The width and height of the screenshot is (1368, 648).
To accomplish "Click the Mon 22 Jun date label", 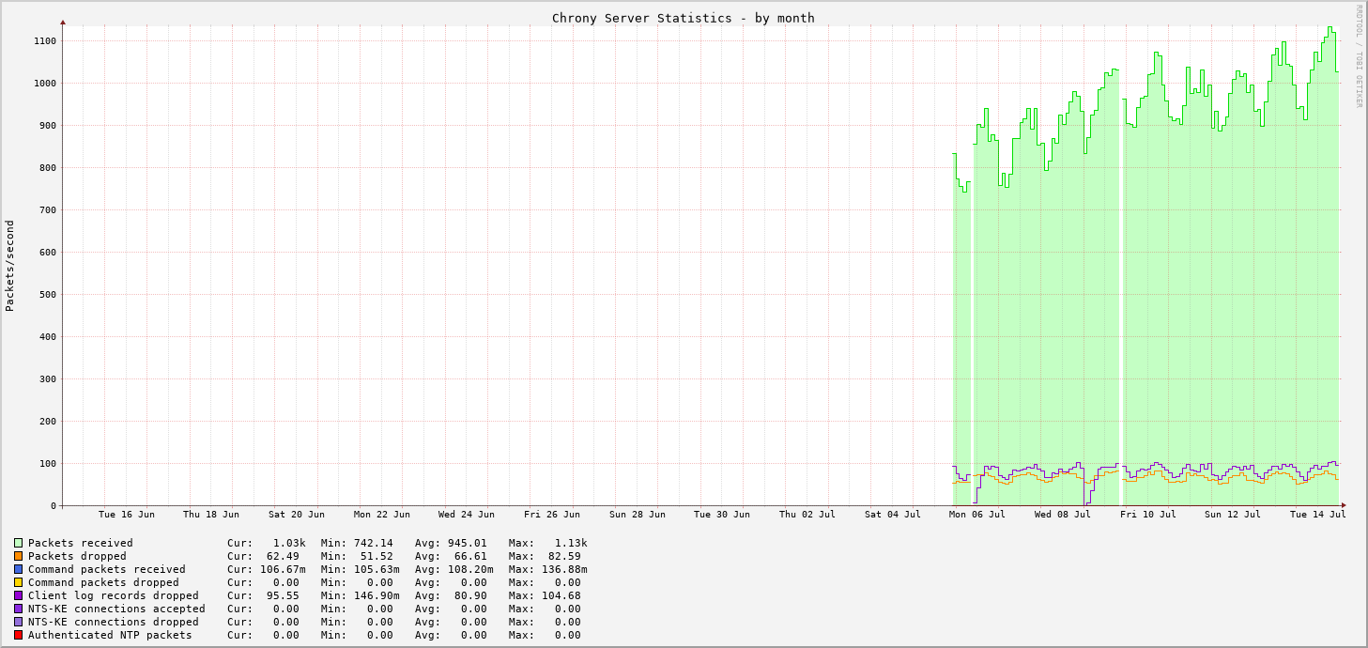I will click(x=382, y=515).
